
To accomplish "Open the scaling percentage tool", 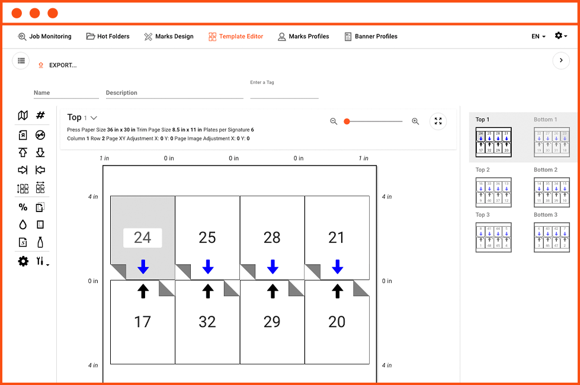I will point(23,207).
